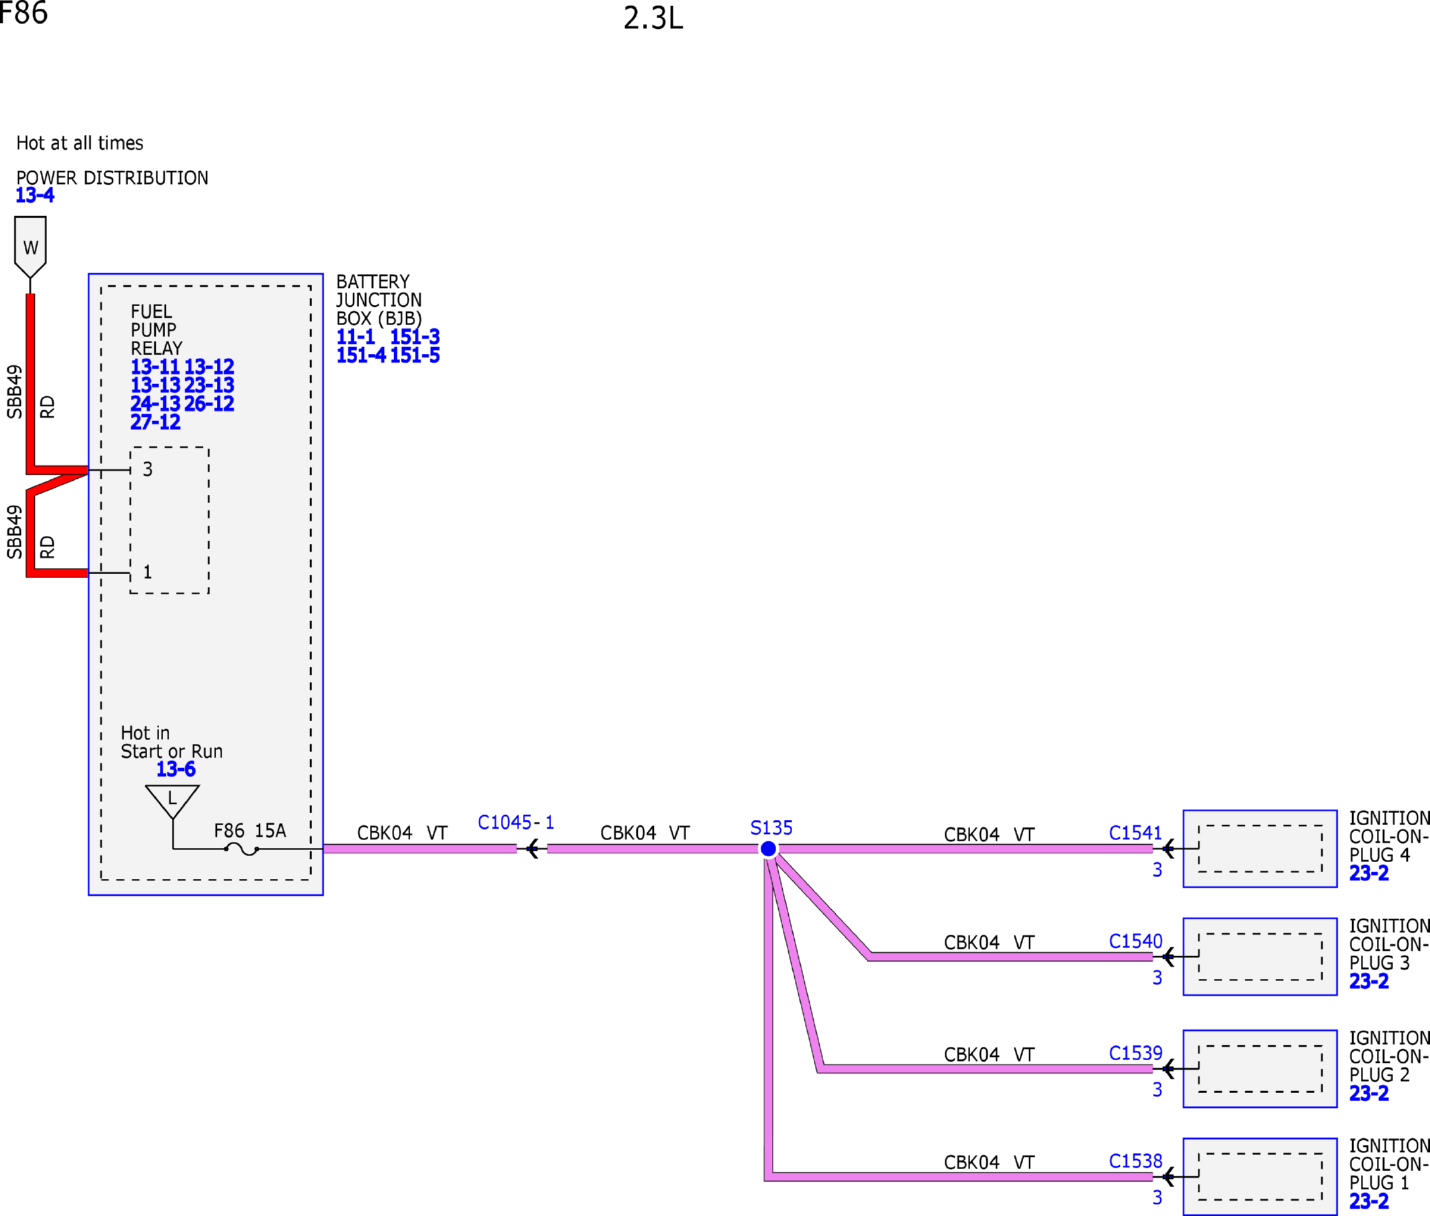
Task: Open fuel pump relay reference 13-12
Action: click(x=209, y=367)
